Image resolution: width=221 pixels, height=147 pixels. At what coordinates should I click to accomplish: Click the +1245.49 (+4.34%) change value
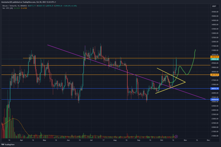click(70, 6)
